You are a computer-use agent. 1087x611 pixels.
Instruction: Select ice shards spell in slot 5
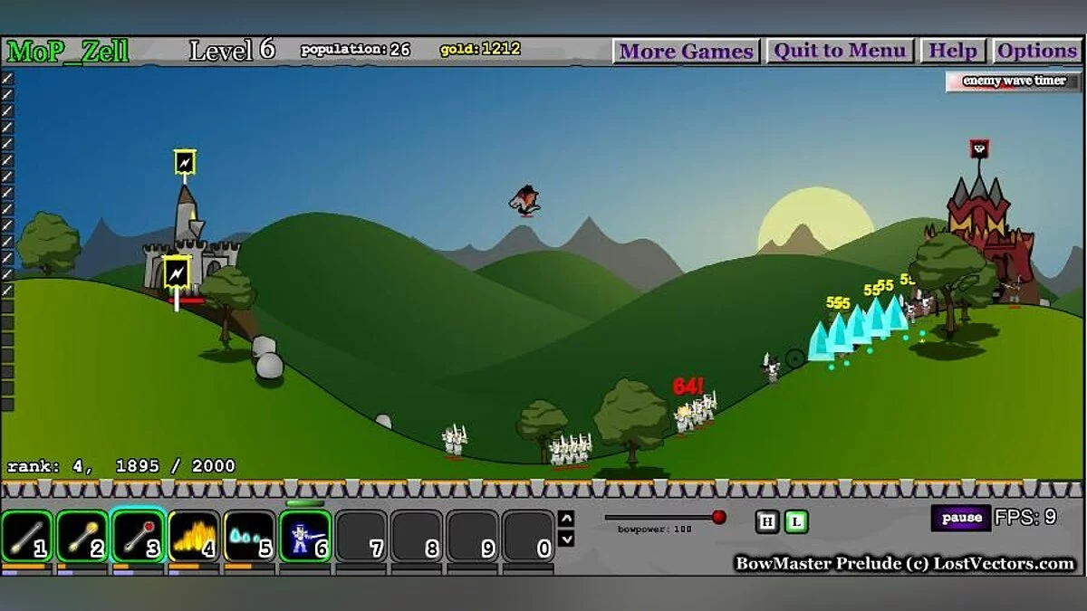249,536
